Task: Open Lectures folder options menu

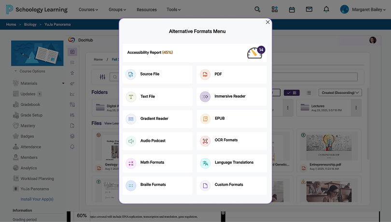Action: click(x=356, y=108)
